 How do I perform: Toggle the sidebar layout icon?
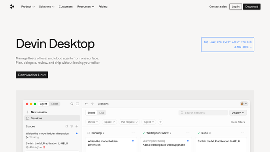tap(77, 104)
